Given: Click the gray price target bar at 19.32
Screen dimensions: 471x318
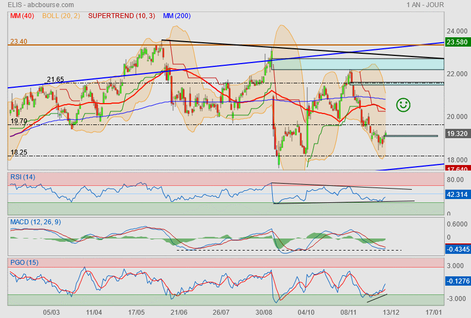Looking at the screenshot, I should 411,136.
